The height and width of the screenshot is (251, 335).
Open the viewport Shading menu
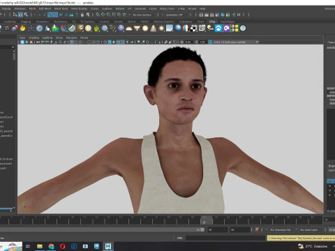33,38
